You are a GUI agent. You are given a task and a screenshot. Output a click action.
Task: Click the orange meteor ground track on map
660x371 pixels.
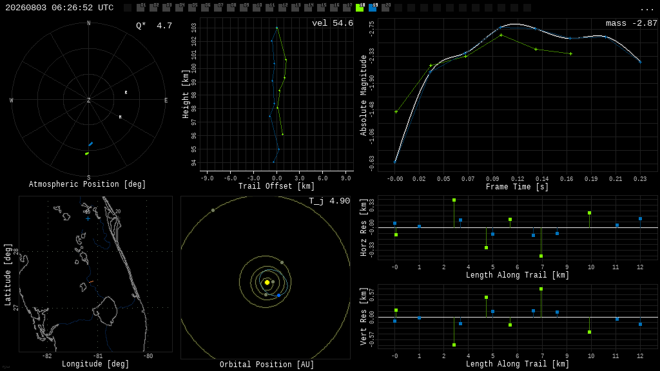click(x=91, y=281)
